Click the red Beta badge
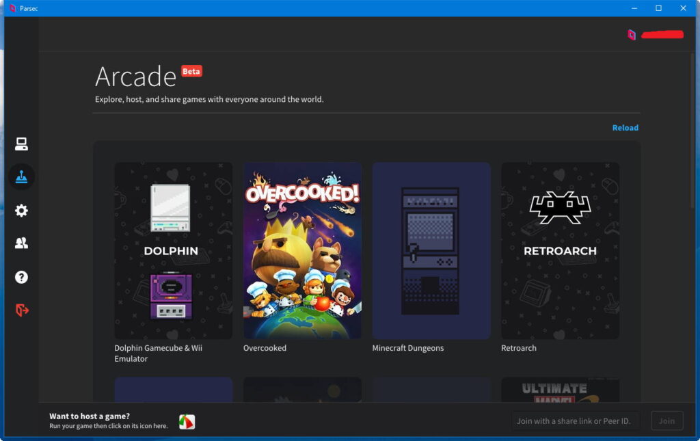 pyautogui.click(x=191, y=71)
